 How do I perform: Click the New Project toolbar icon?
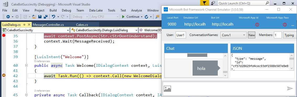(x=25, y=17)
